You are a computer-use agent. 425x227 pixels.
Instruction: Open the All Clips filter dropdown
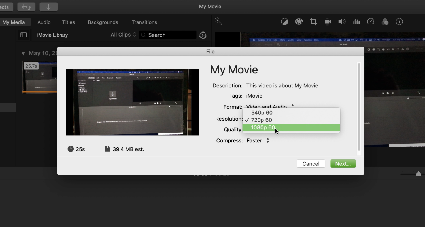pos(123,35)
